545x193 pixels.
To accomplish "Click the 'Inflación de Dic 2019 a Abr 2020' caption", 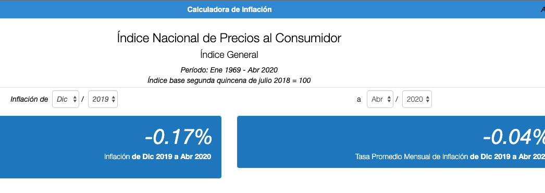I will pyautogui.click(x=157, y=157).
